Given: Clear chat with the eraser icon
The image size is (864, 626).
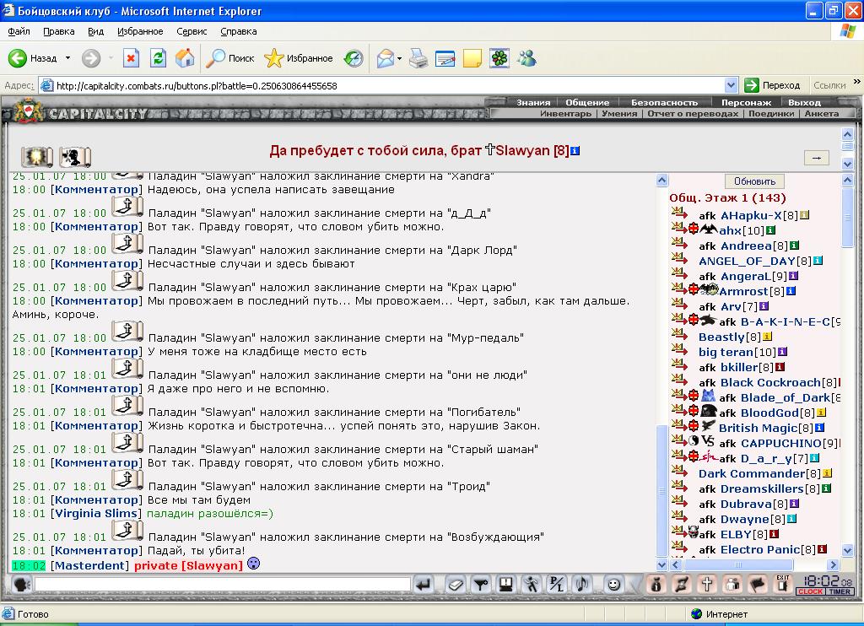Looking at the screenshot, I should pos(455,584).
